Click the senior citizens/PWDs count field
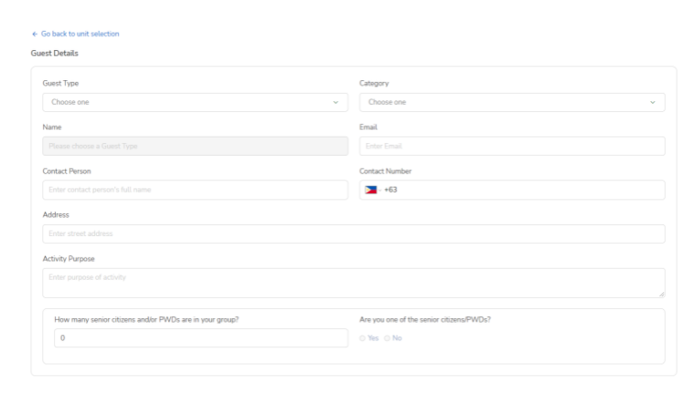Screen dimensions: 683x394 [194, 338]
